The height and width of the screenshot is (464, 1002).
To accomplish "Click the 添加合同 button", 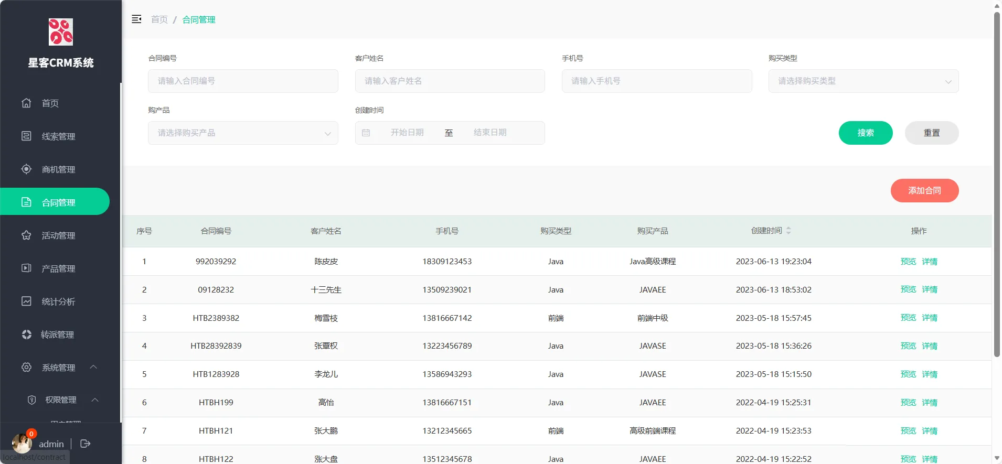I will tap(924, 190).
